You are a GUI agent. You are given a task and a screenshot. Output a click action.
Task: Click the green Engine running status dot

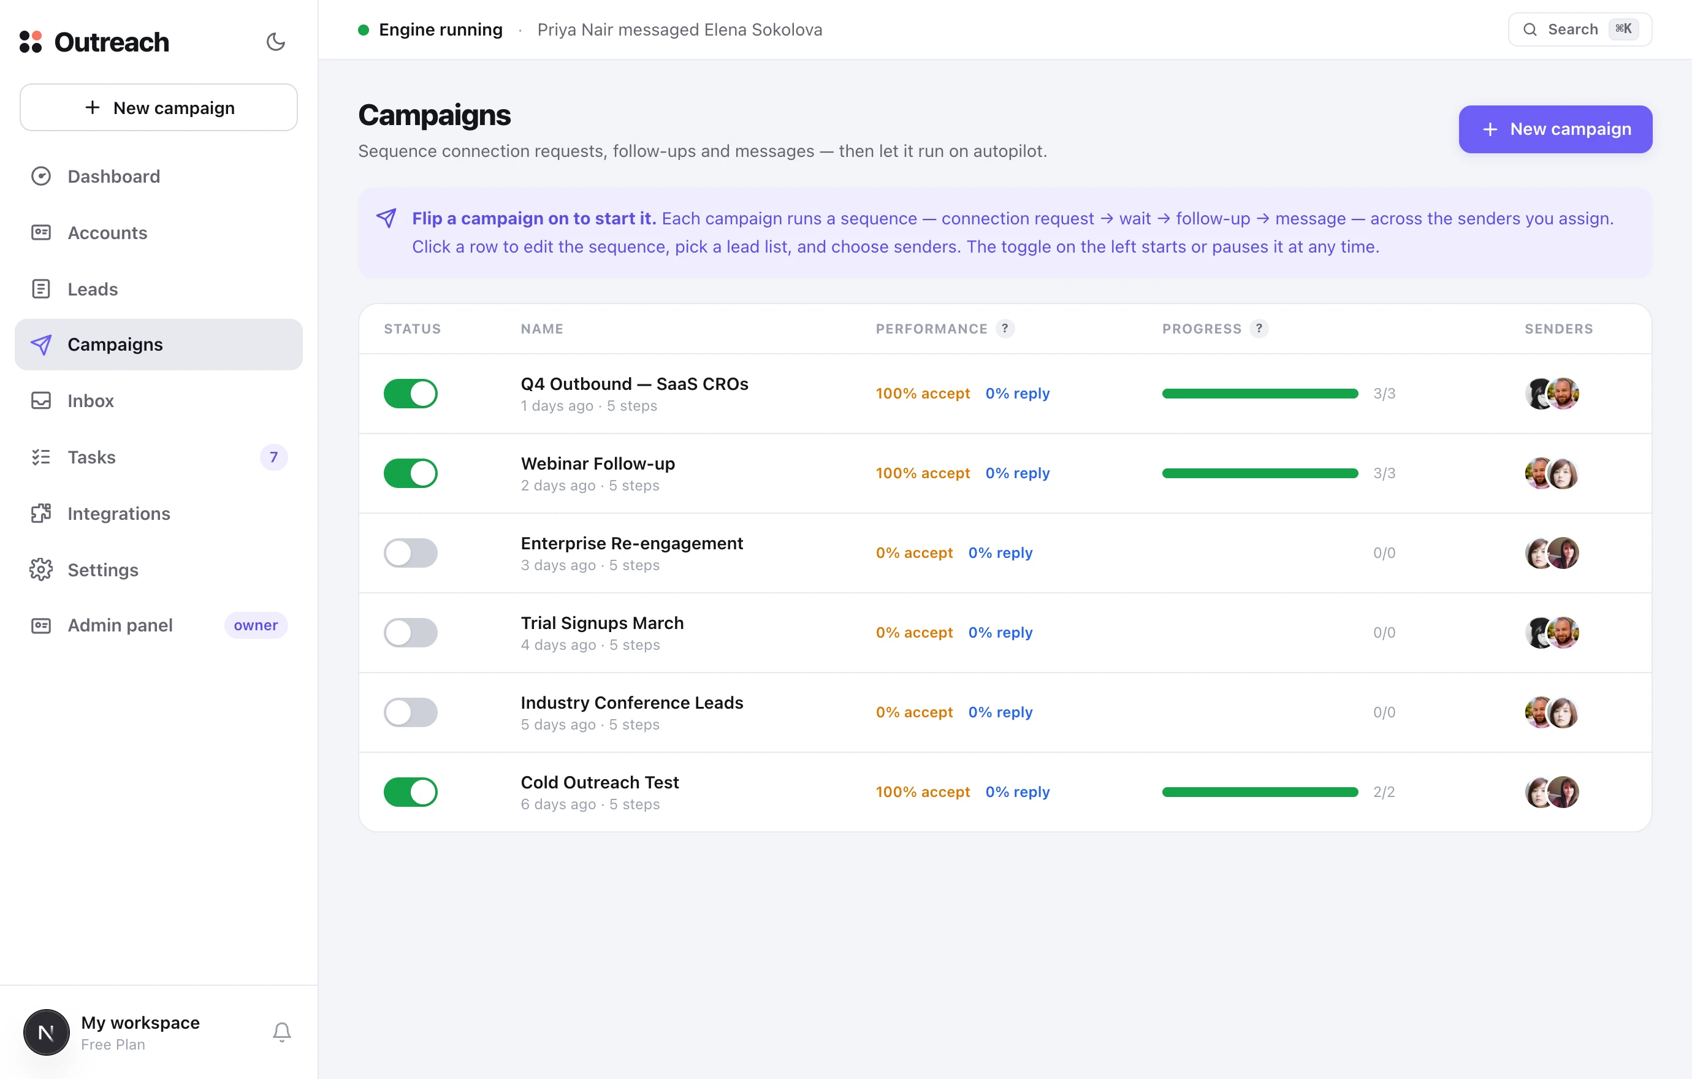[364, 29]
